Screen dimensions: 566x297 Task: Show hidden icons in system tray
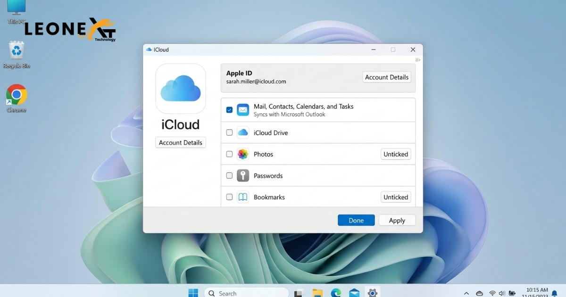[467, 293]
